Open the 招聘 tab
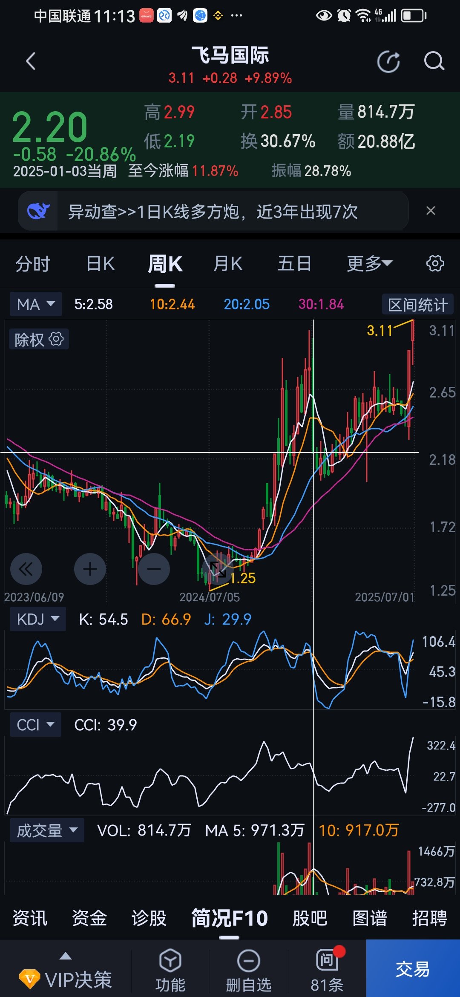 pos(429,918)
